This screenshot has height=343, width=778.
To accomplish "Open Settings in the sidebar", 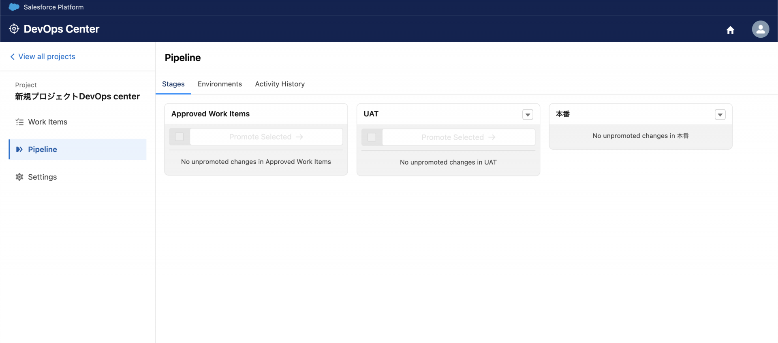I will (x=77, y=177).
